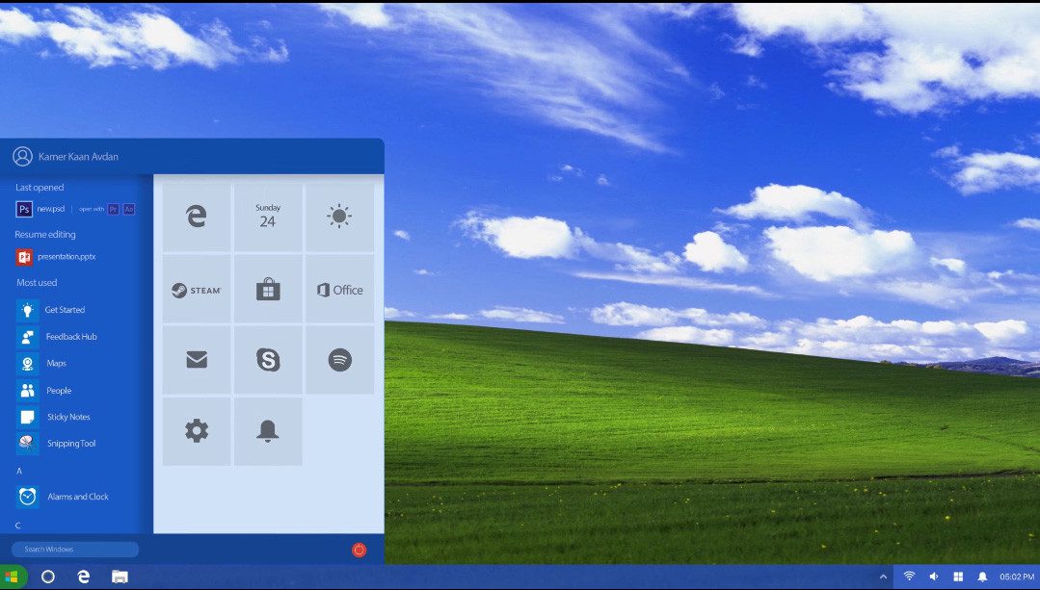Launch Microsoft Edge from its tile
1040x590 pixels.
point(196,217)
